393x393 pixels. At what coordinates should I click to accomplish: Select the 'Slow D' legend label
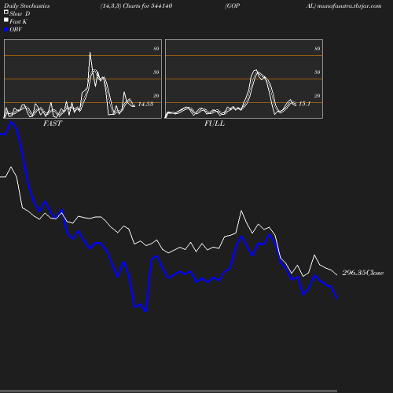point(20,13)
